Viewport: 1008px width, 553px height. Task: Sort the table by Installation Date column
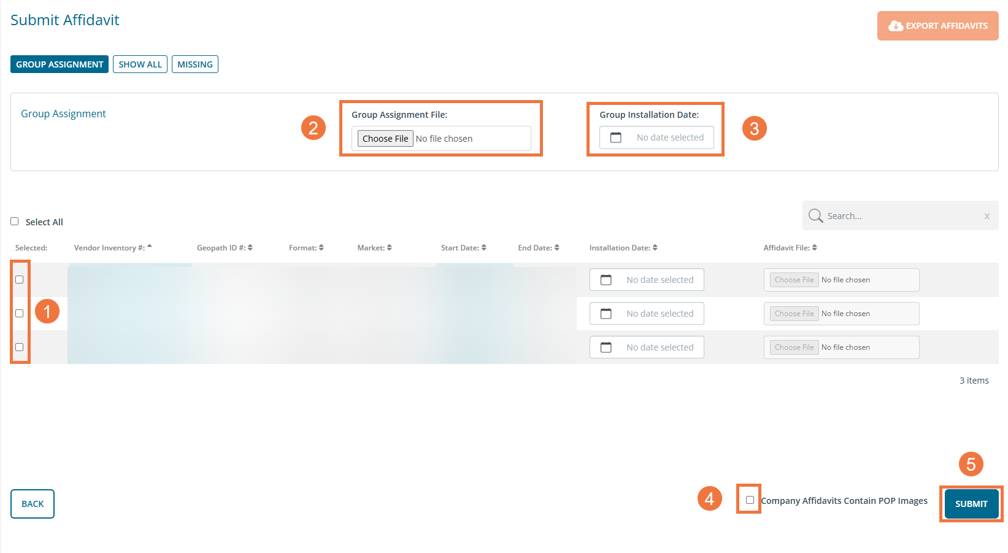(655, 248)
